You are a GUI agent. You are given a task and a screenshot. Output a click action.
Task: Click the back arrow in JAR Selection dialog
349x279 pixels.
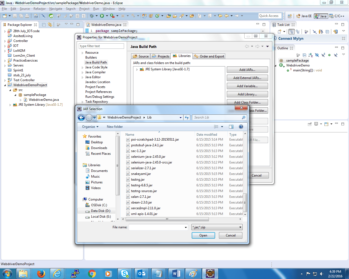81,117
